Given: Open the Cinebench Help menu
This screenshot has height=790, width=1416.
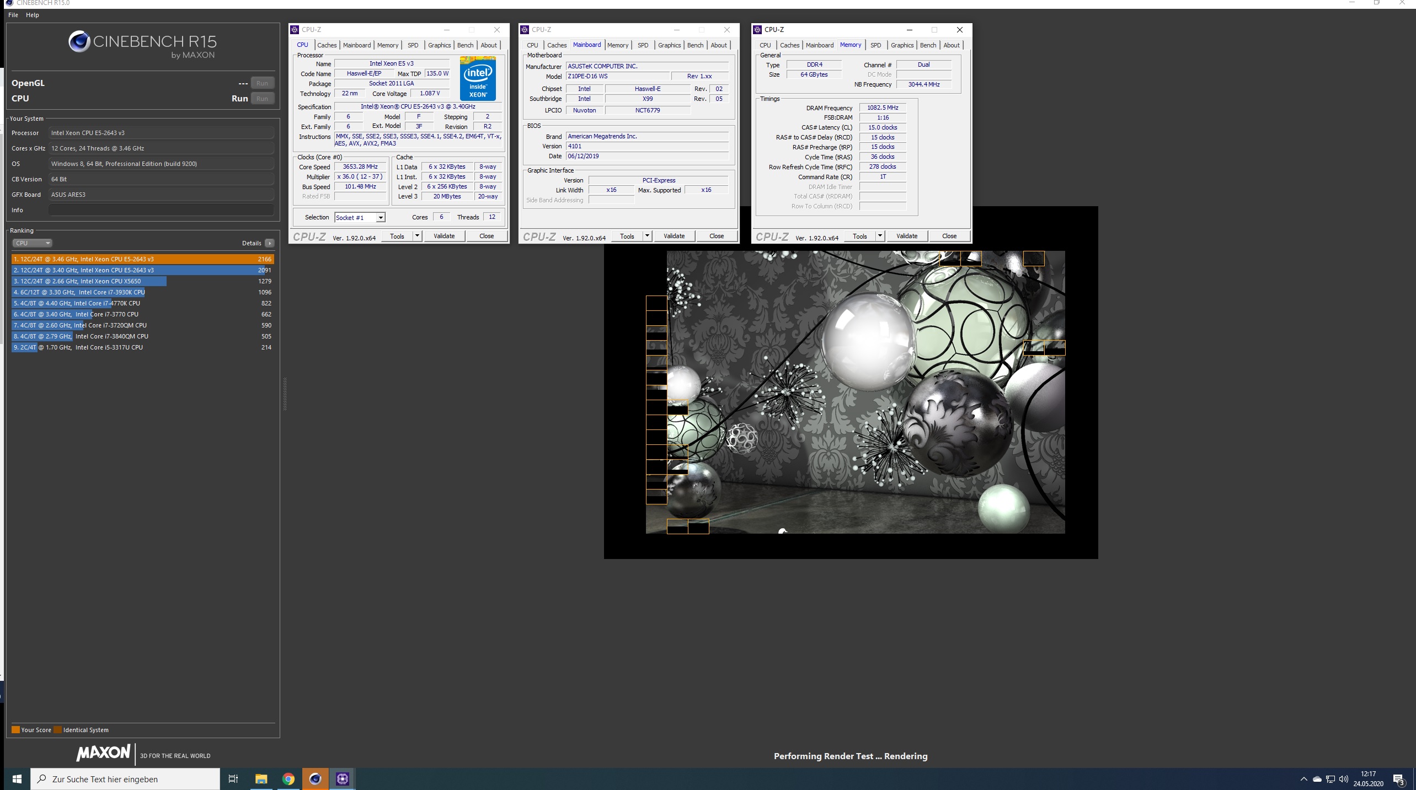Looking at the screenshot, I should [x=33, y=15].
